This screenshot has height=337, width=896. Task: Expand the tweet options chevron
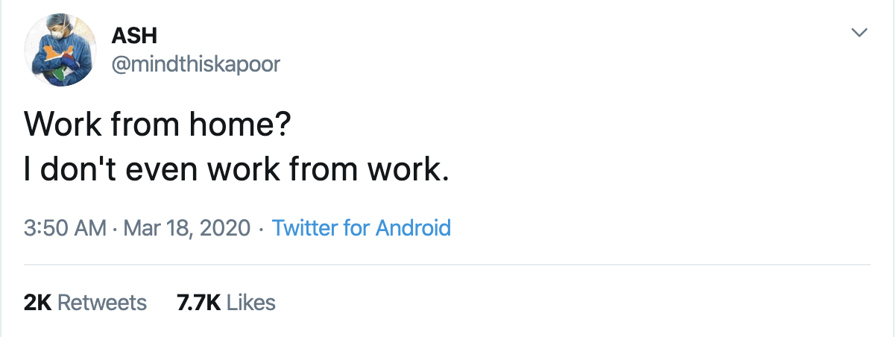click(859, 33)
